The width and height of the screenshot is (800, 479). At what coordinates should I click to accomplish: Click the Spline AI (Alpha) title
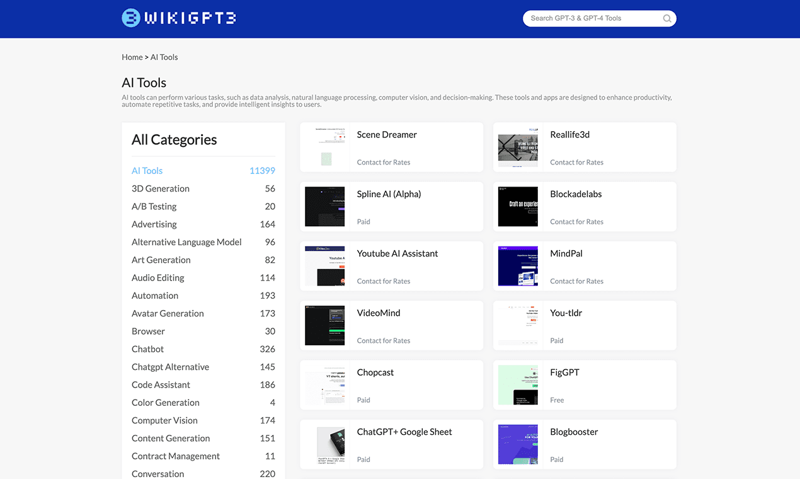(389, 194)
